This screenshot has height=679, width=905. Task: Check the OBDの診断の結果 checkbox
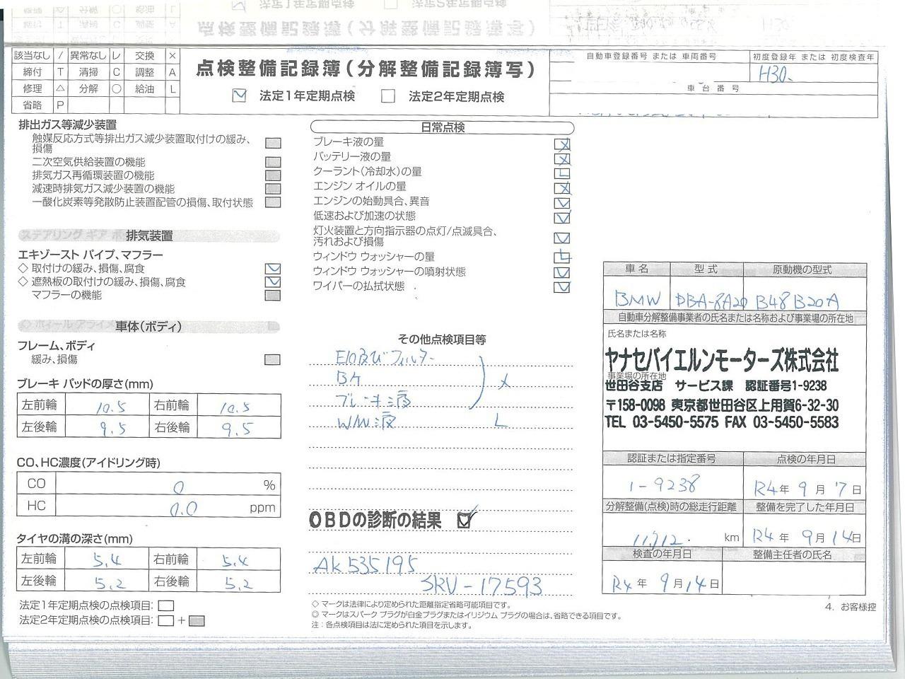(465, 521)
